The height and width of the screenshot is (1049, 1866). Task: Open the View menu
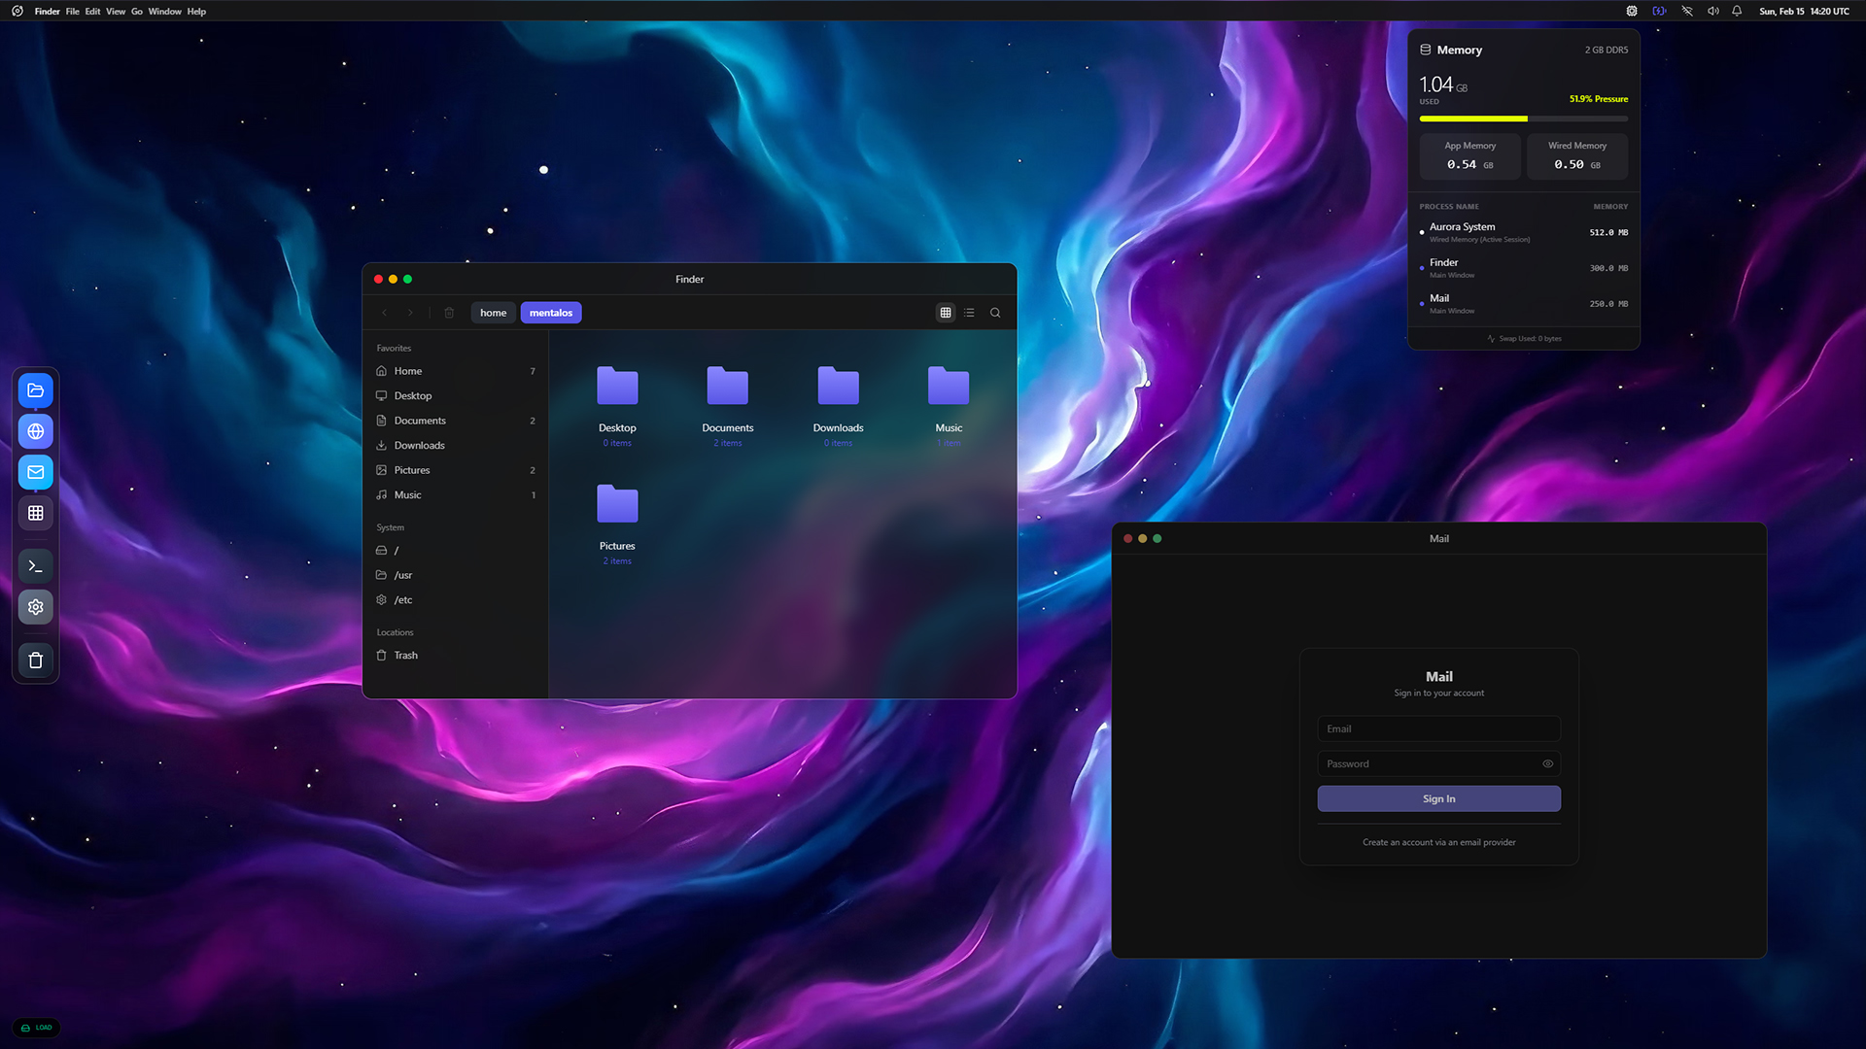coord(116,12)
